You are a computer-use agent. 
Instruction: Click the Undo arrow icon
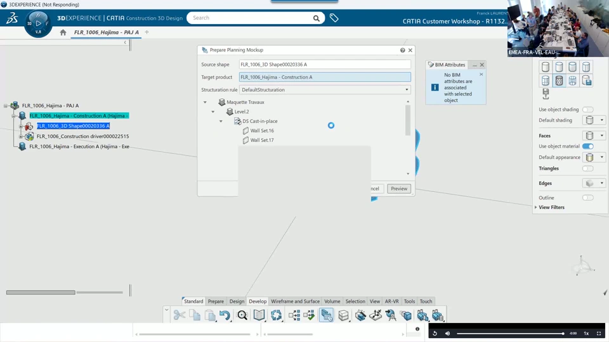click(x=225, y=315)
